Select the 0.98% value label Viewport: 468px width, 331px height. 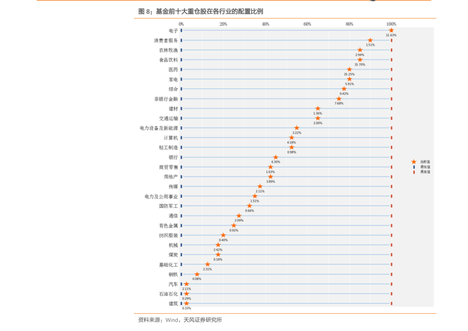(x=292, y=152)
